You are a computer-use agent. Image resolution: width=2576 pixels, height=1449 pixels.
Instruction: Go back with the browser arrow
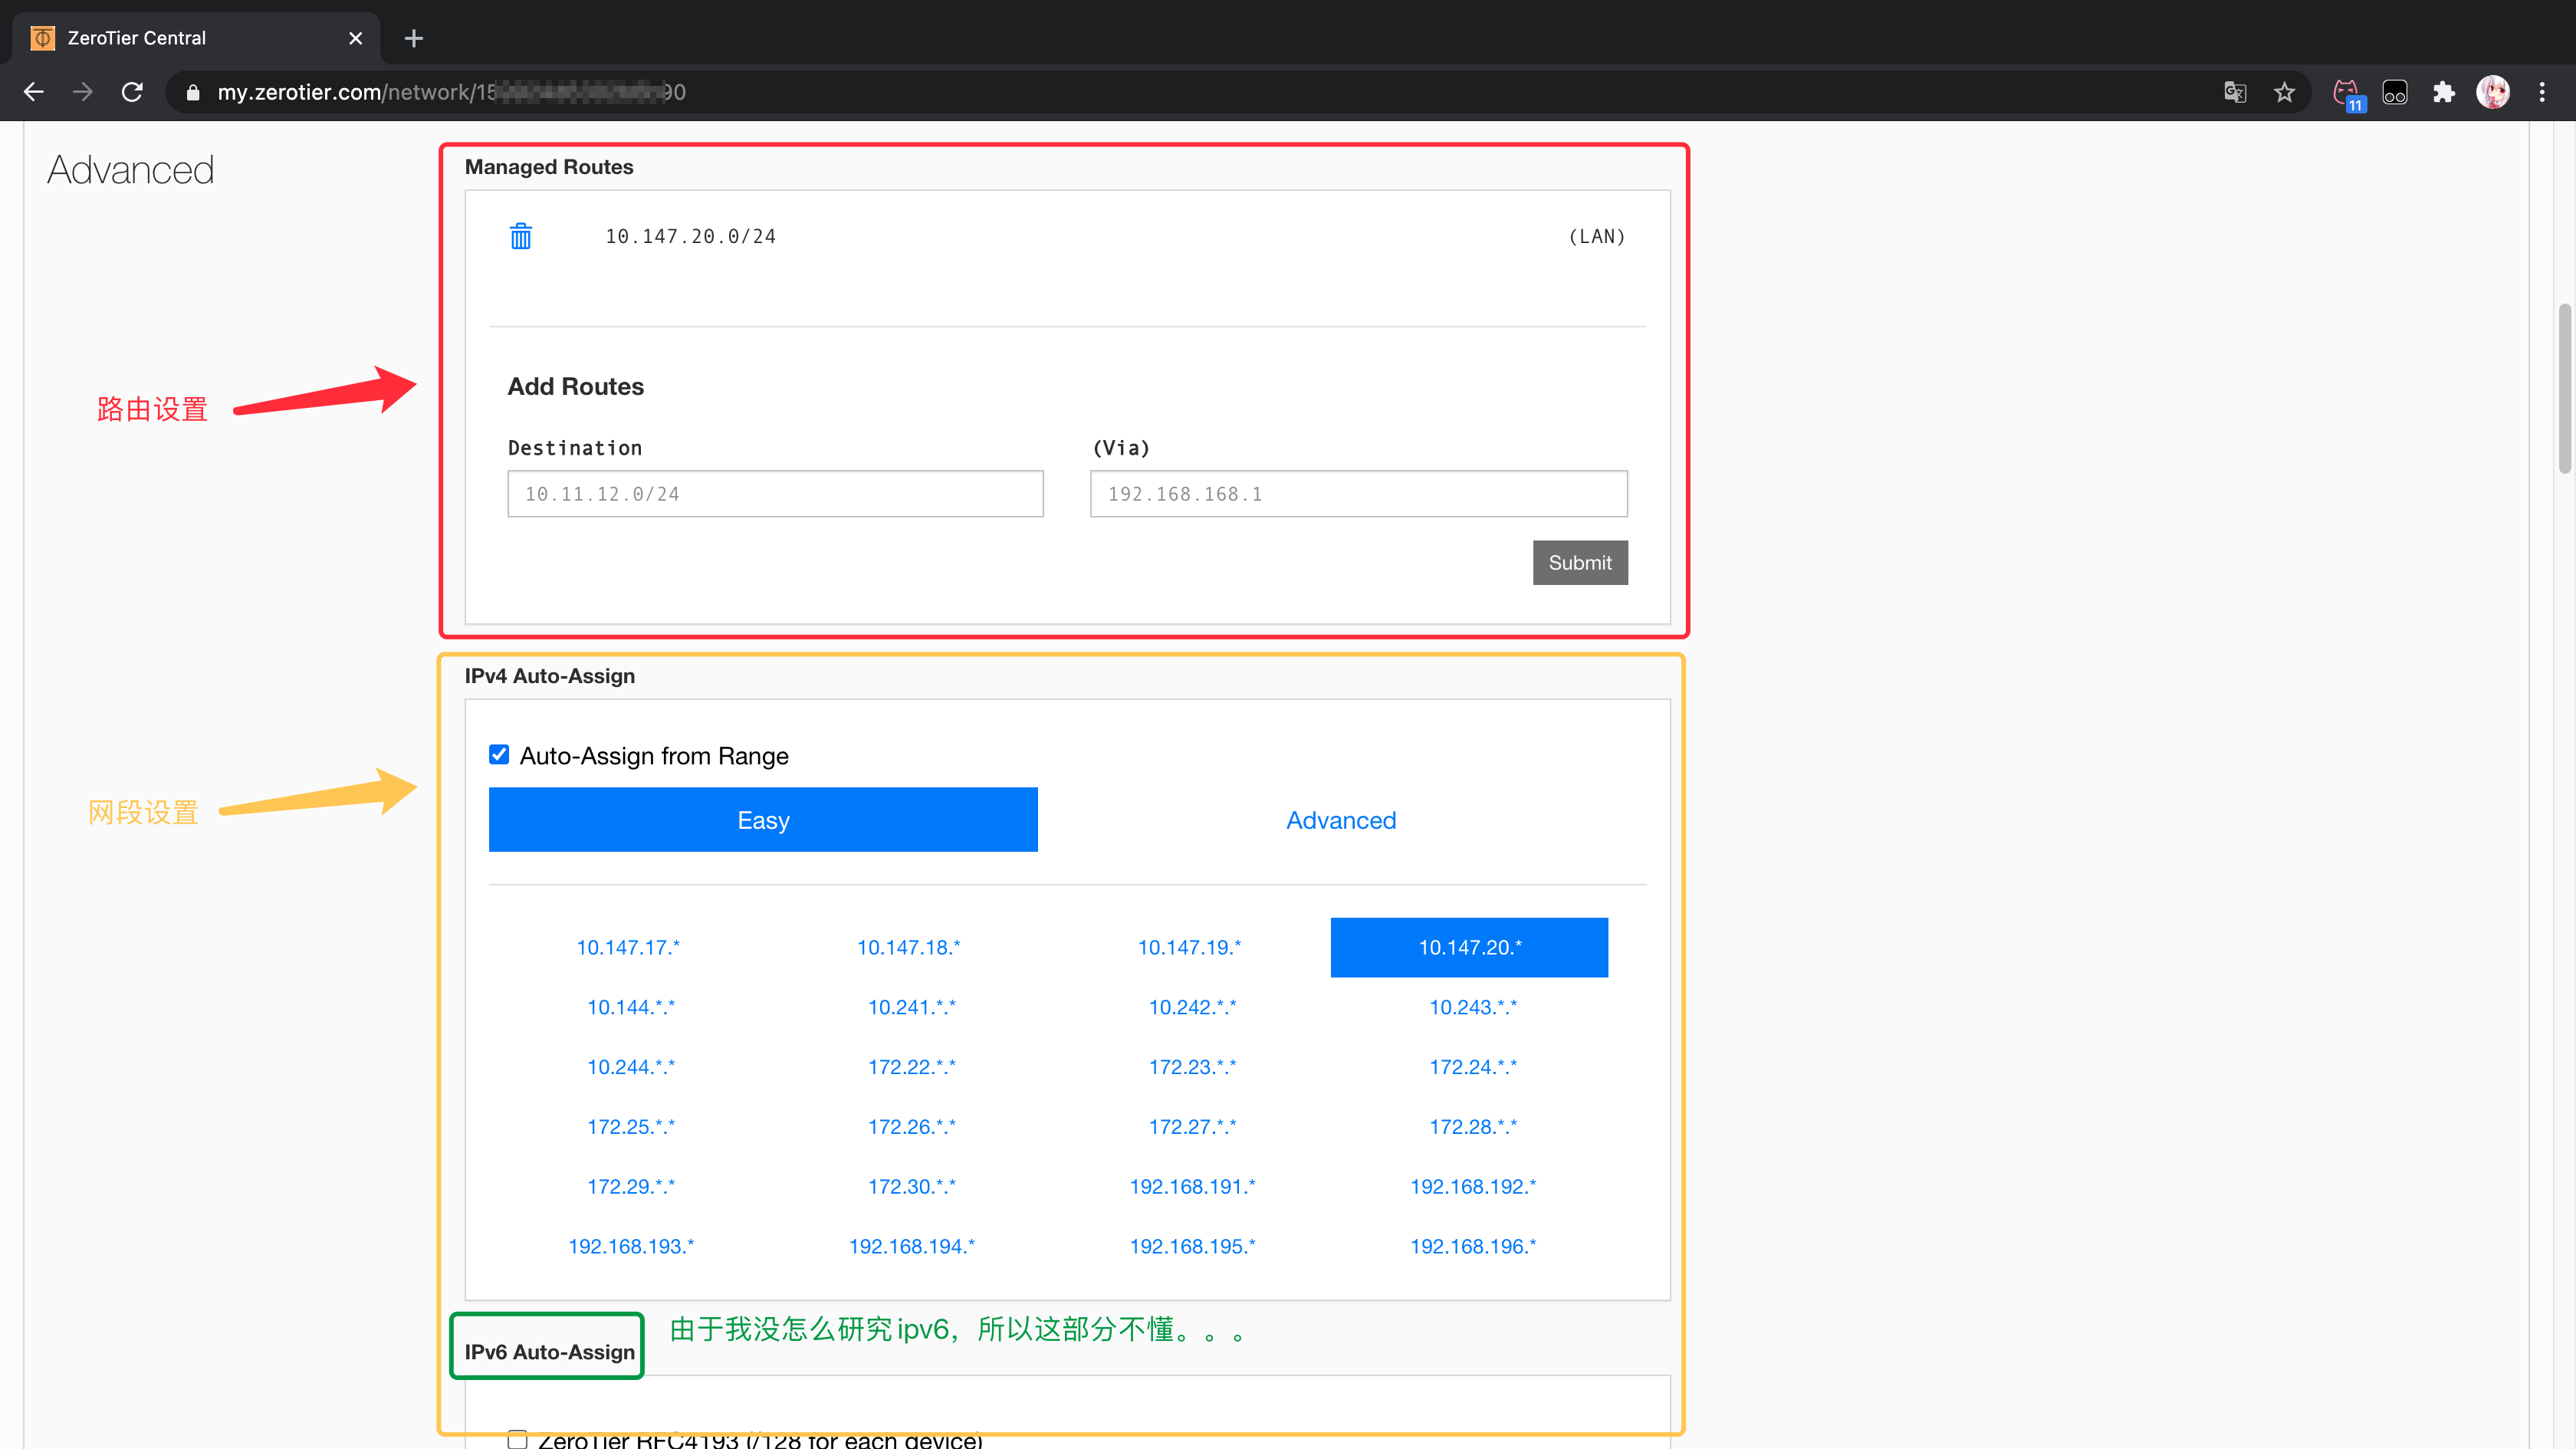[33, 92]
